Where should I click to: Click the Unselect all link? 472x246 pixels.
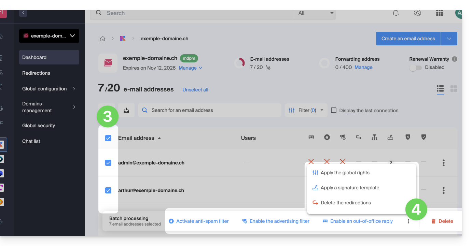click(x=195, y=90)
